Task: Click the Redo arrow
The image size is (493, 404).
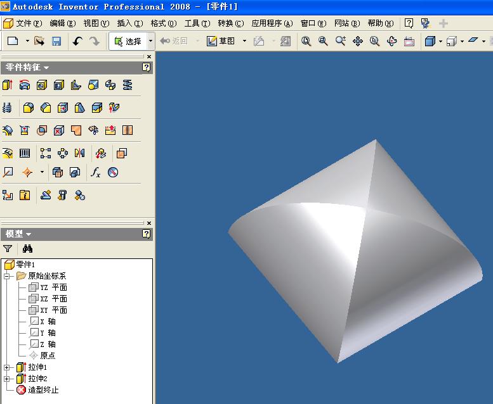Action: click(95, 41)
